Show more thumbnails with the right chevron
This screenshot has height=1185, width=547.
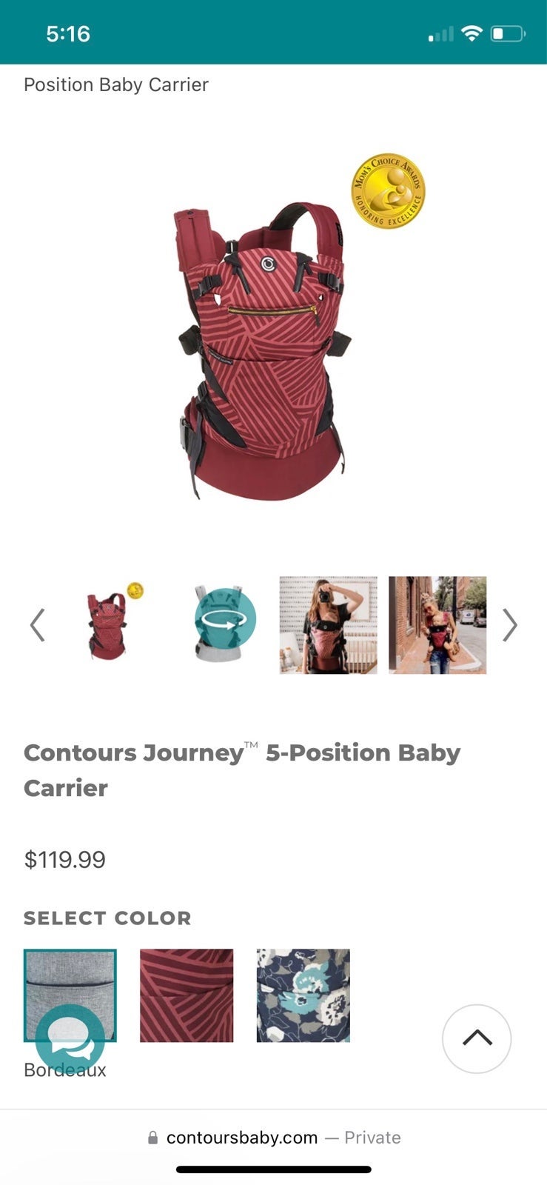click(509, 625)
